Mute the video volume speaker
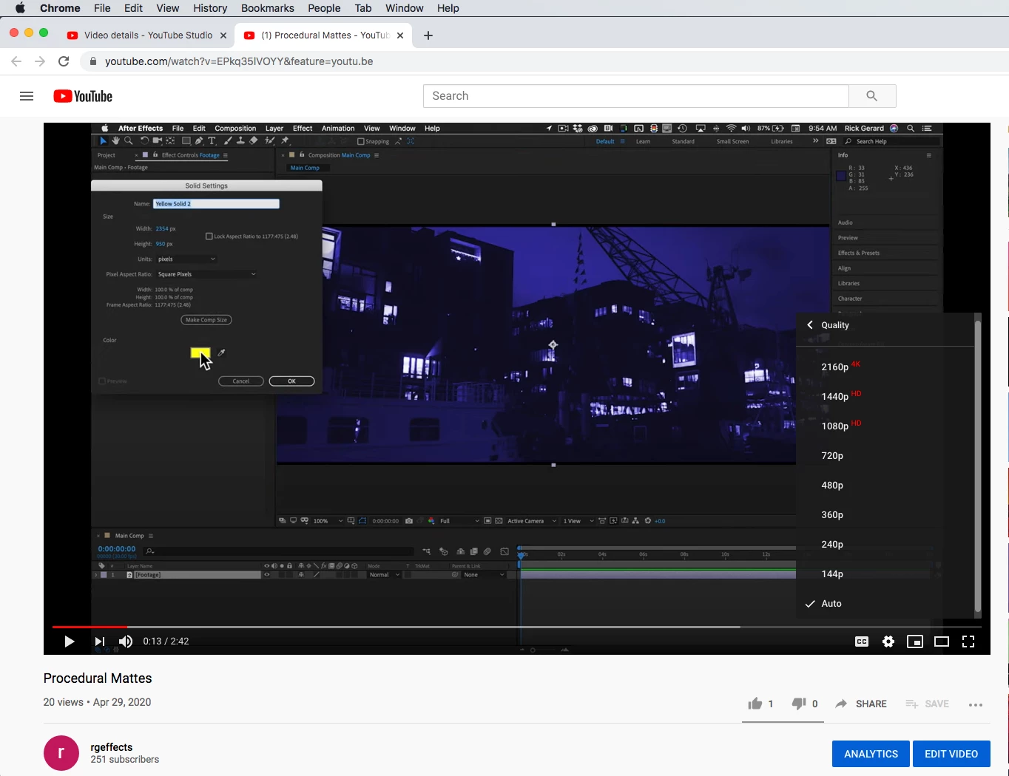Image resolution: width=1009 pixels, height=776 pixels. 126,641
